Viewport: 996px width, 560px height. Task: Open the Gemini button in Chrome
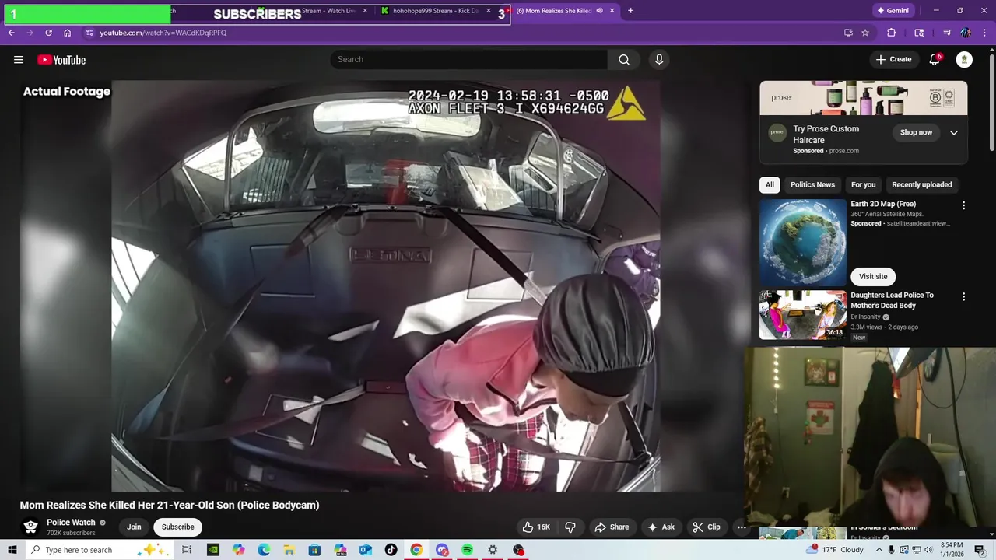(893, 11)
